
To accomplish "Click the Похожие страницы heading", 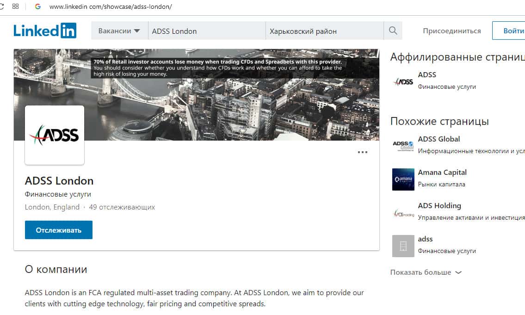I will click(439, 121).
